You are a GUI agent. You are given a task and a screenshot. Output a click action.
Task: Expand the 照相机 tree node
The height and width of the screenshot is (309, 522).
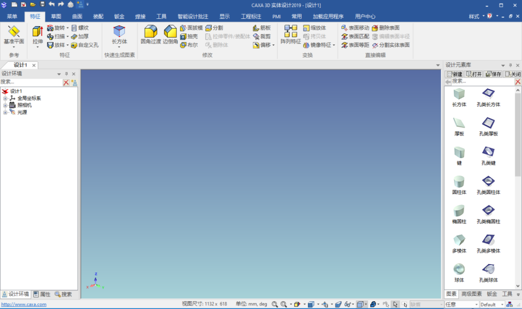[5, 105]
